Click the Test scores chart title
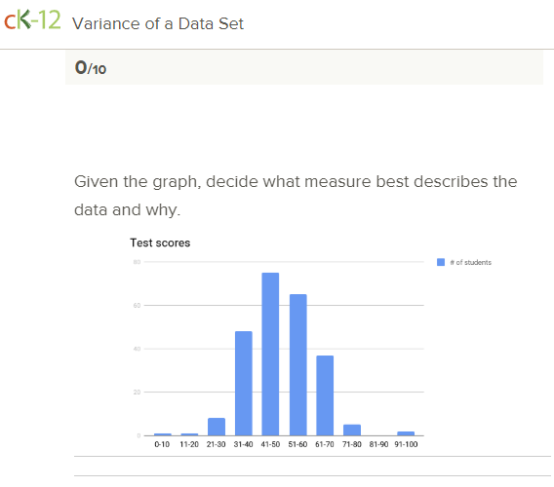Viewport: 554px width, 487px height. pos(160,243)
